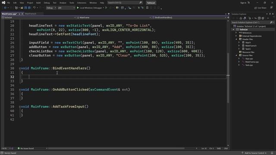
Task: Collapse the AddTaskFromInput function outline
Action: pos(20,107)
